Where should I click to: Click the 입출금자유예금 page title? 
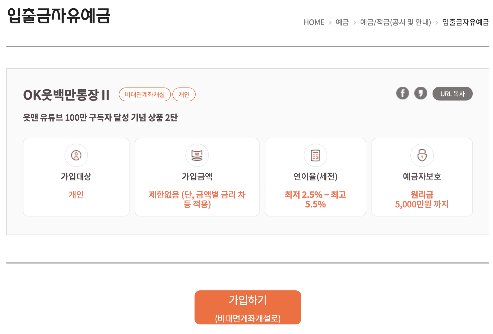point(59,16)
